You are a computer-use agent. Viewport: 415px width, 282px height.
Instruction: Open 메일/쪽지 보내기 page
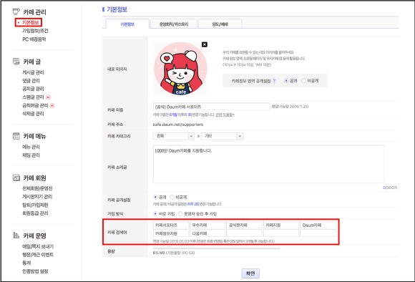pos(38,246)
